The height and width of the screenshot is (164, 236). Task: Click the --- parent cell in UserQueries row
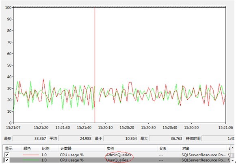click(x=161, y=160)
